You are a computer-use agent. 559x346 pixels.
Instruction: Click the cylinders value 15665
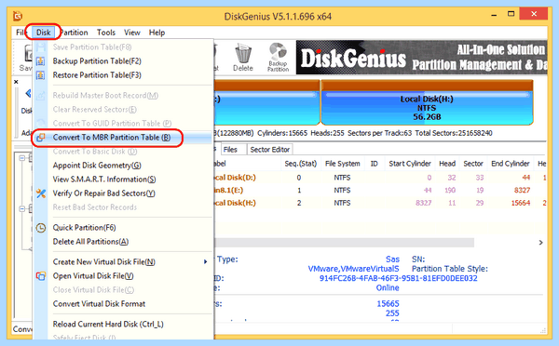coord(388,304)
